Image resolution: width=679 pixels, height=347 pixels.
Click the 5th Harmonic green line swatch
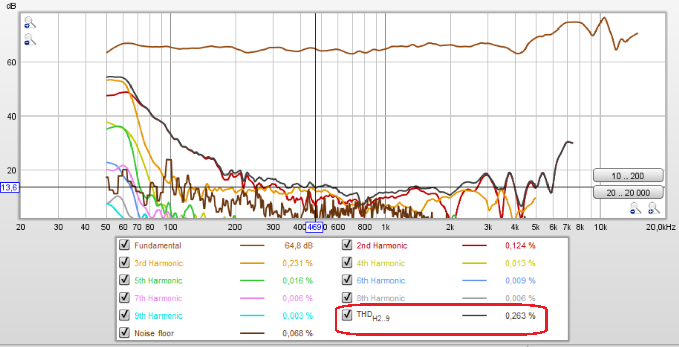[252, 281]
